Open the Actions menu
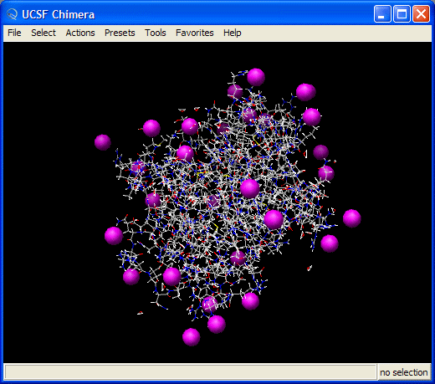 (x=80, y=33)
